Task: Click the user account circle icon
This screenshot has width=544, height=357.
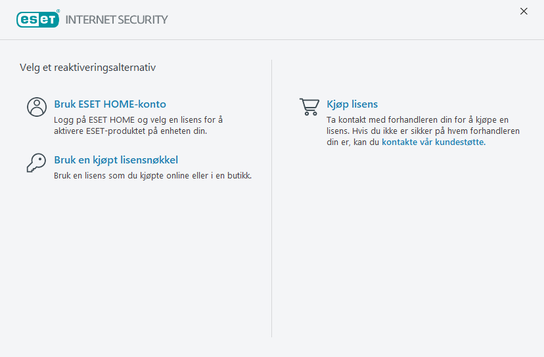Action: tap(37, 107)
